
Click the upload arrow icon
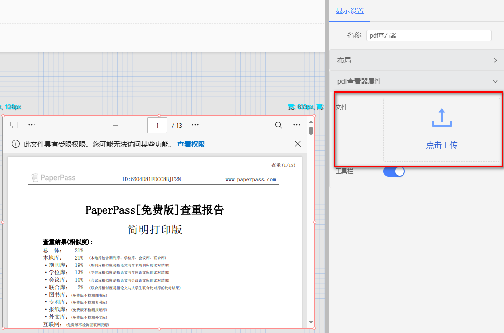[x=441, y=118]
